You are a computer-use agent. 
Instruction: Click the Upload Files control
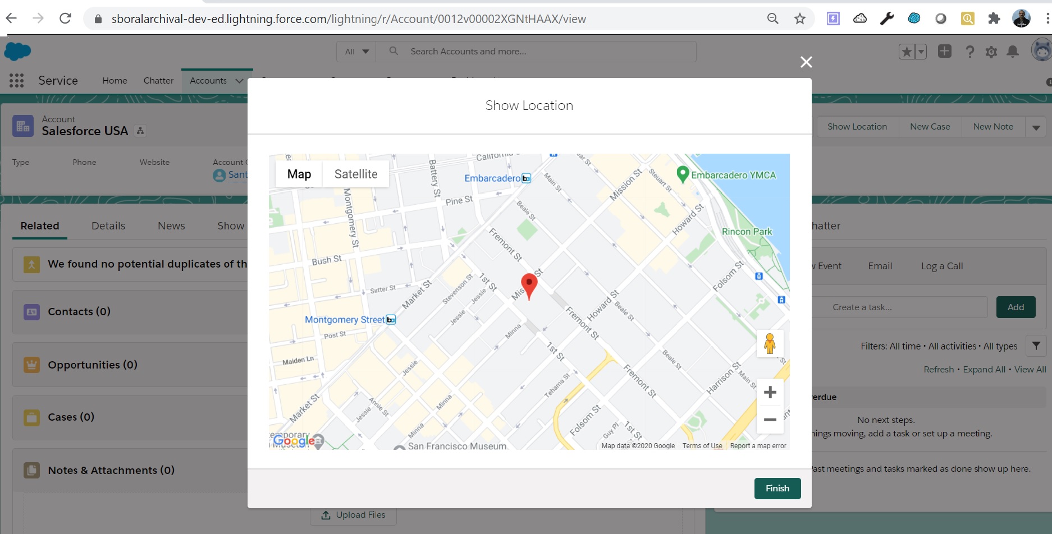click(353, 514)
